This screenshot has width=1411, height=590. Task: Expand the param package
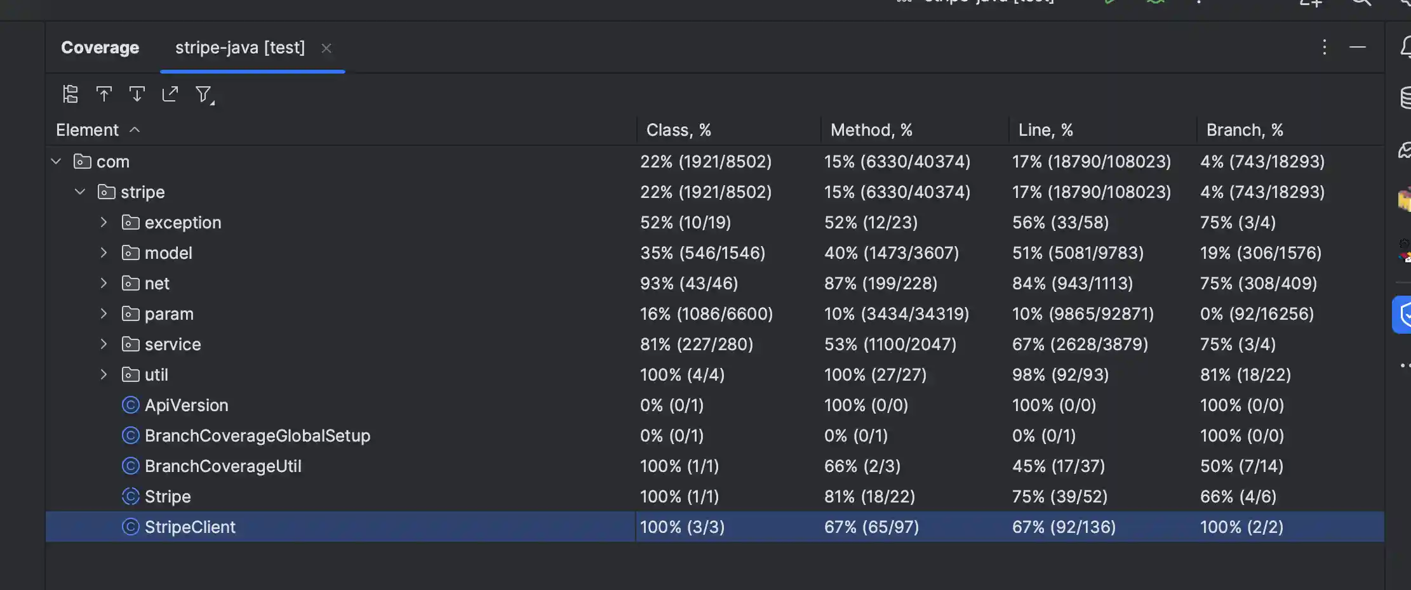tap(104, 313)
